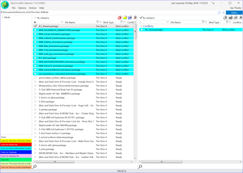This screenshot has height=173, width=243.
Task: Open the Help menu
Action: pyautogui.click(x=41, y=8)
